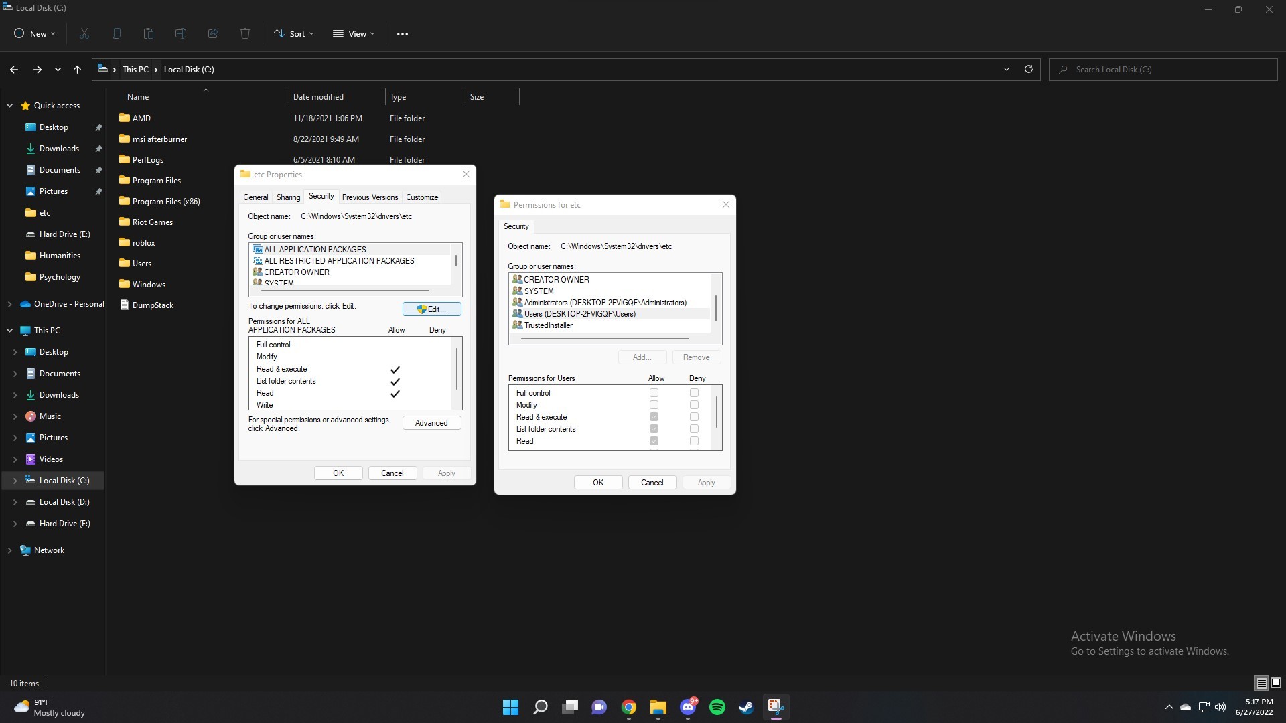Switch to the Sharing tab
1286x723 pixels.
click(288, 197)
